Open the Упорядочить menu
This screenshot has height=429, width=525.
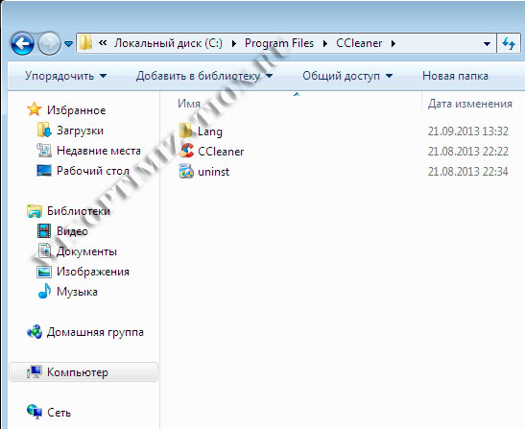[65, 76]
